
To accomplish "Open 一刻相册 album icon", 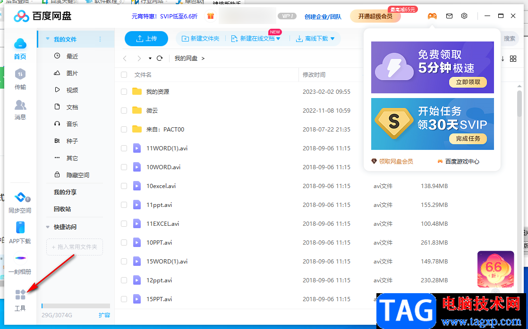I will [x=20, y=258].
